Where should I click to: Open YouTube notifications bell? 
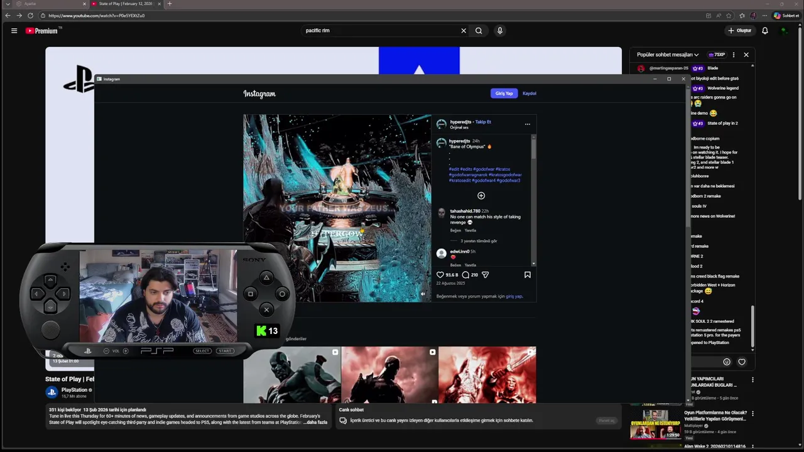tap(765, 30)
